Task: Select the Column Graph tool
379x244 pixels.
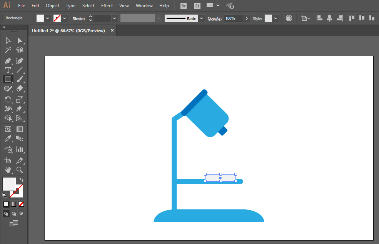Action: [x=20, y=149]
